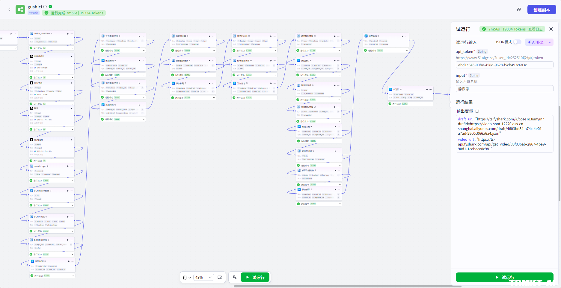
Task: Click 查看日志 to view logs
Action: [535, 29]
